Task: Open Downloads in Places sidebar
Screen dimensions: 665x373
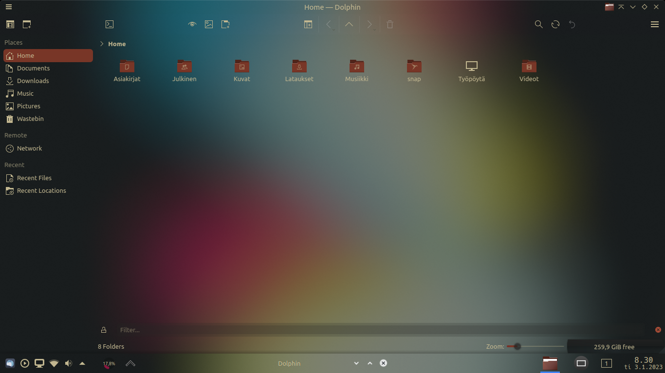Action: pyautogui.click(x=48, y=81)
